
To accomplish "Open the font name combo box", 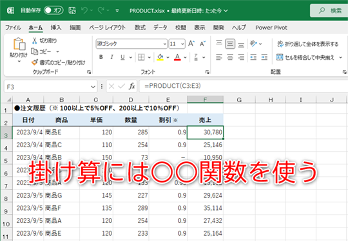I will 131,44.
